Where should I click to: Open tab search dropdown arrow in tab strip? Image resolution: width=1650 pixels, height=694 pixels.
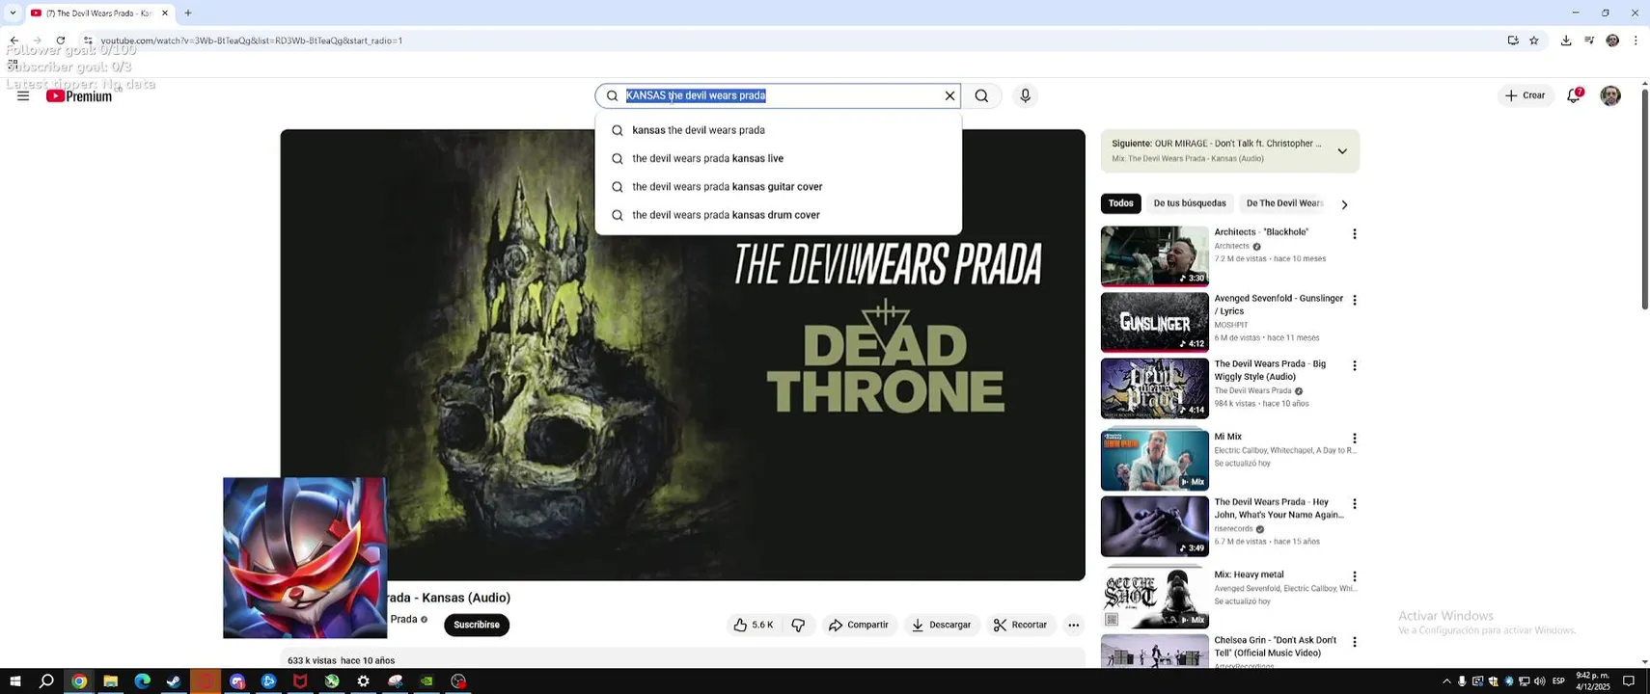pos(13,13)
